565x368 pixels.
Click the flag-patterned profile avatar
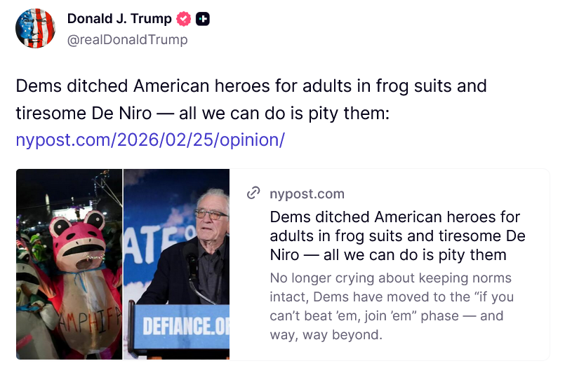point(35,29)
